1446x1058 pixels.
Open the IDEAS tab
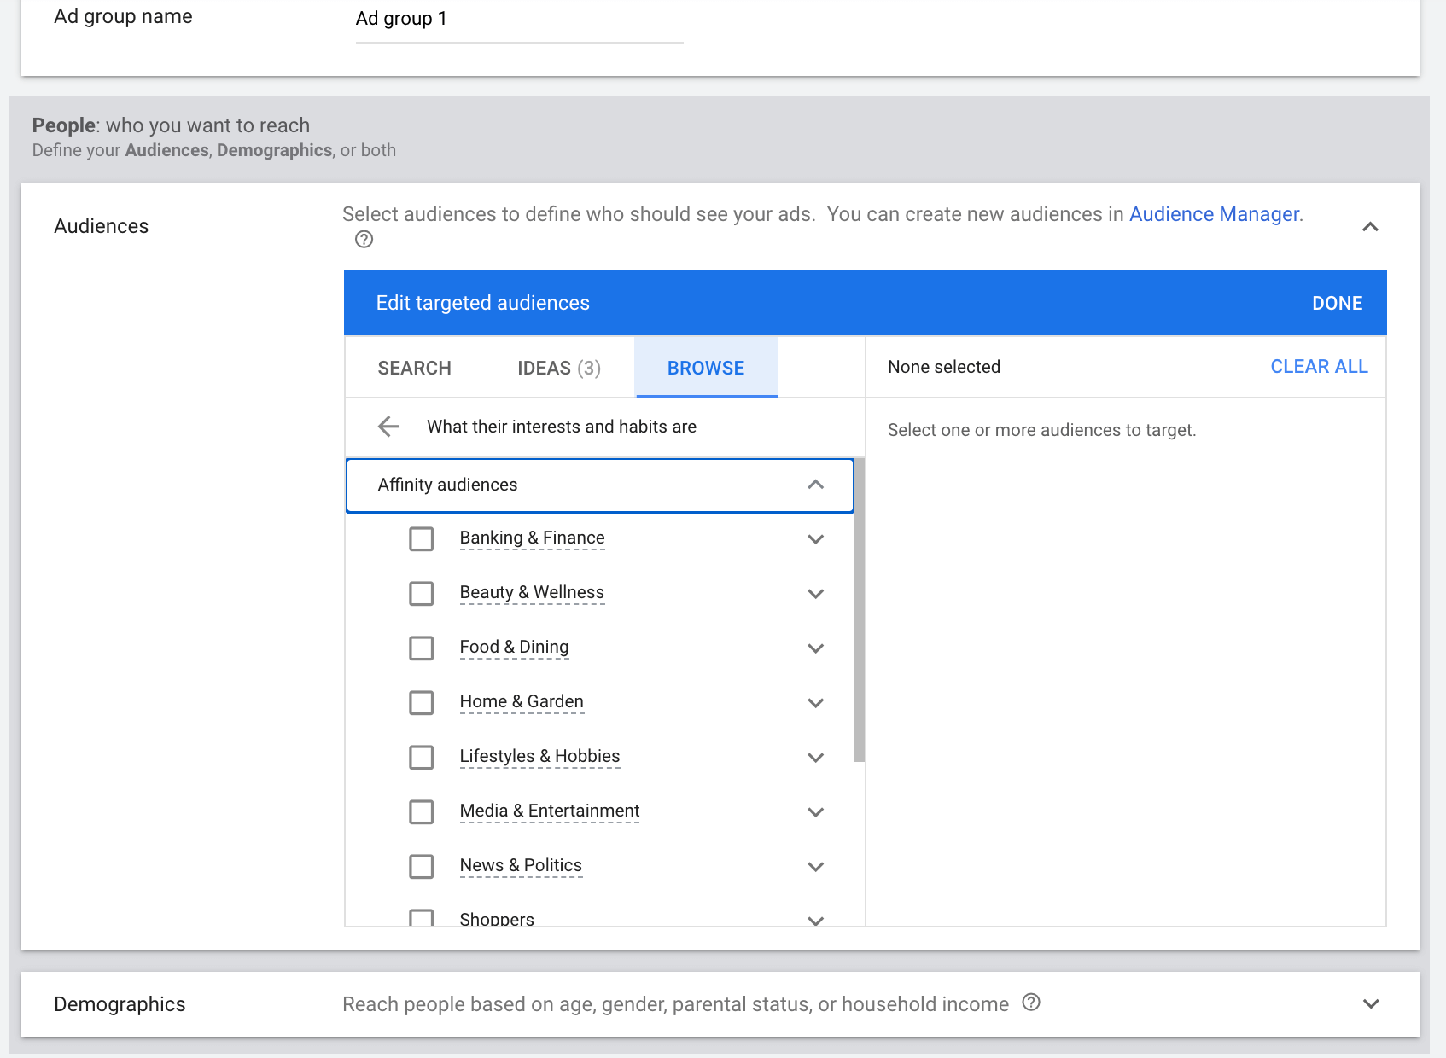click(x=558, y=368)
